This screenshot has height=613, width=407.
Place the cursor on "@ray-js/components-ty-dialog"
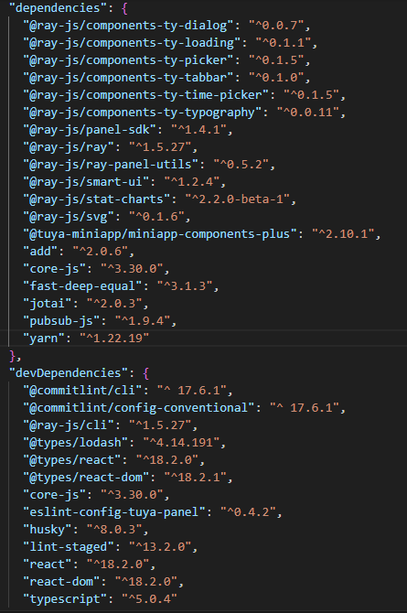coord(132,26)
